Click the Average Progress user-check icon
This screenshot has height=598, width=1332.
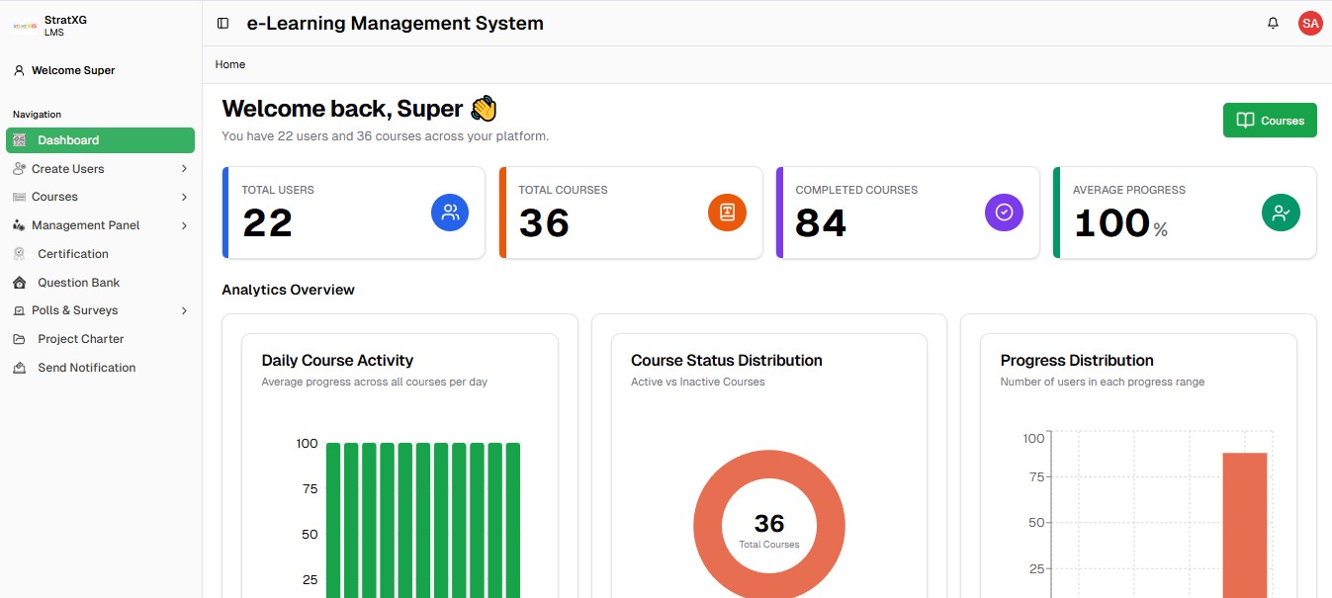tap(1281, 213)
